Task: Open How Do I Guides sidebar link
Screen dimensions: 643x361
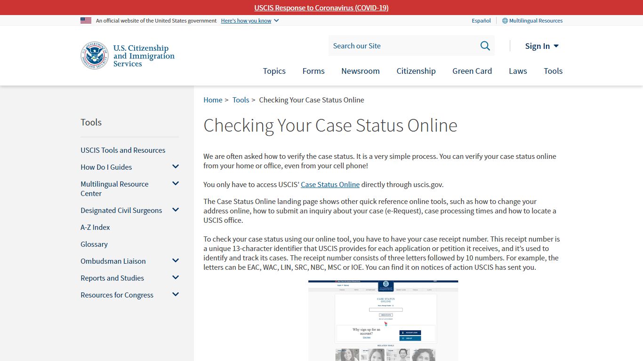Action: [x=106, y=167]
